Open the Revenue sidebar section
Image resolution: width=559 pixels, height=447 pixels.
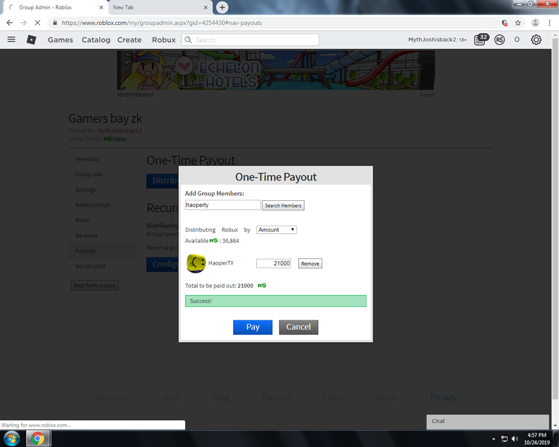(86, 236)
